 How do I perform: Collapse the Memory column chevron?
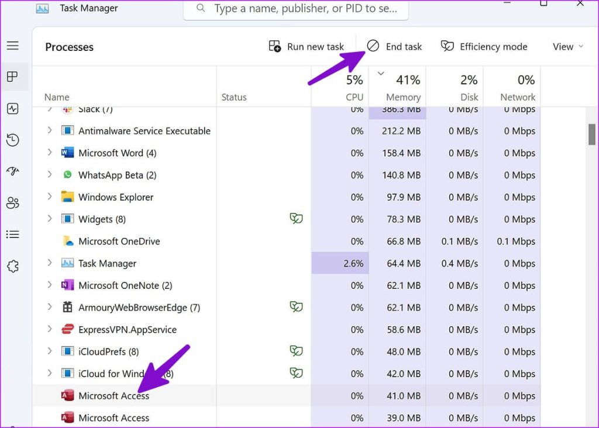click(x=381, y=74)
